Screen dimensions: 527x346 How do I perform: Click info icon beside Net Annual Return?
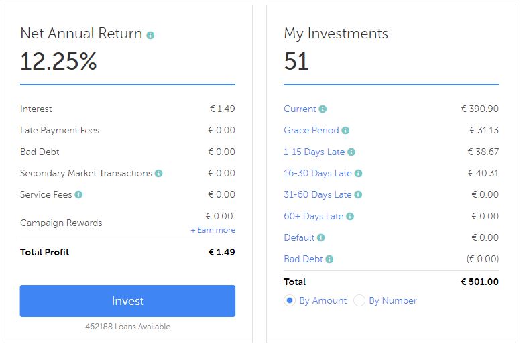[150, 35]
